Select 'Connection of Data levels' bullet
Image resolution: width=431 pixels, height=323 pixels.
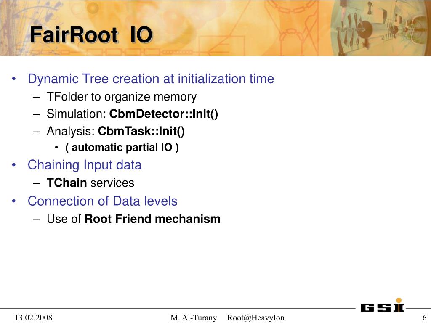(x=103, y=201)
